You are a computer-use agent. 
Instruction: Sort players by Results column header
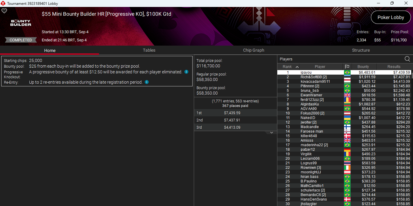click(394, 66)
